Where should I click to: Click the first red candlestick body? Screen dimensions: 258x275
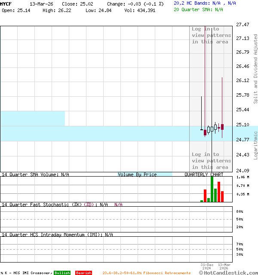coord(205,133)
